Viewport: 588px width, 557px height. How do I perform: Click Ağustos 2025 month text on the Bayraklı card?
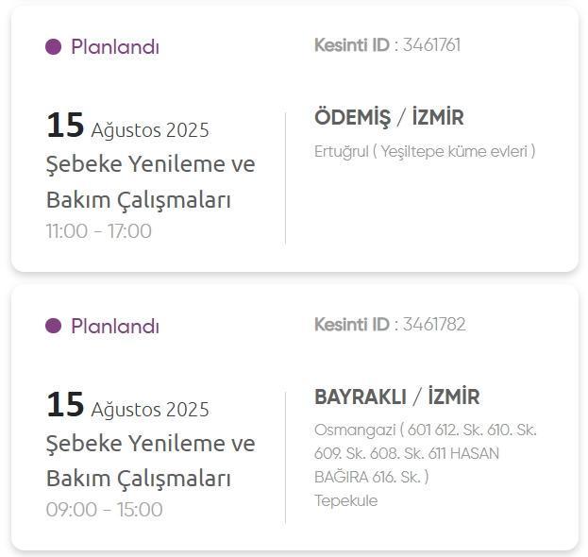(150, 410)
